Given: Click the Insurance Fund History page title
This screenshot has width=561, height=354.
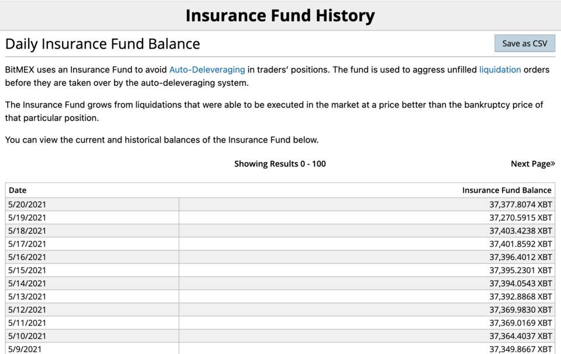Looking at the screenshot, I should [x=280, y=15].
